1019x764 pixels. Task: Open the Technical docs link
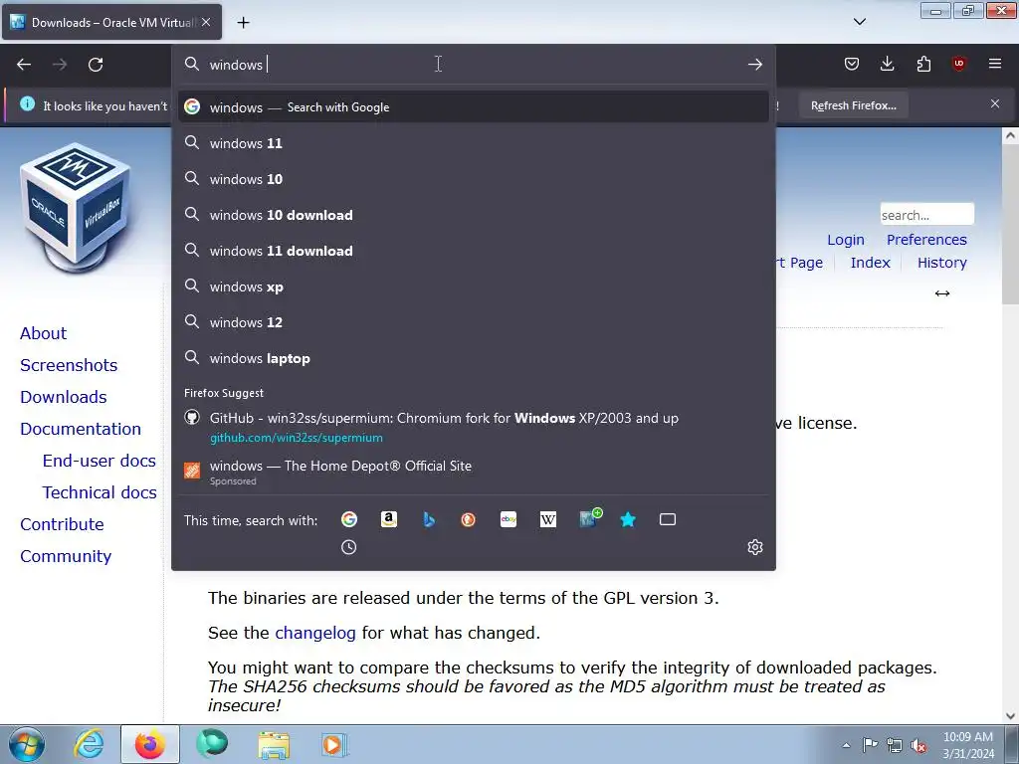coord(100,492)
